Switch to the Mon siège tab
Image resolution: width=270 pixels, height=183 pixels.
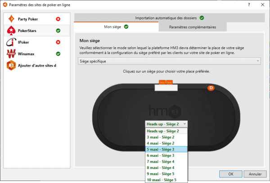pos(116,27)
